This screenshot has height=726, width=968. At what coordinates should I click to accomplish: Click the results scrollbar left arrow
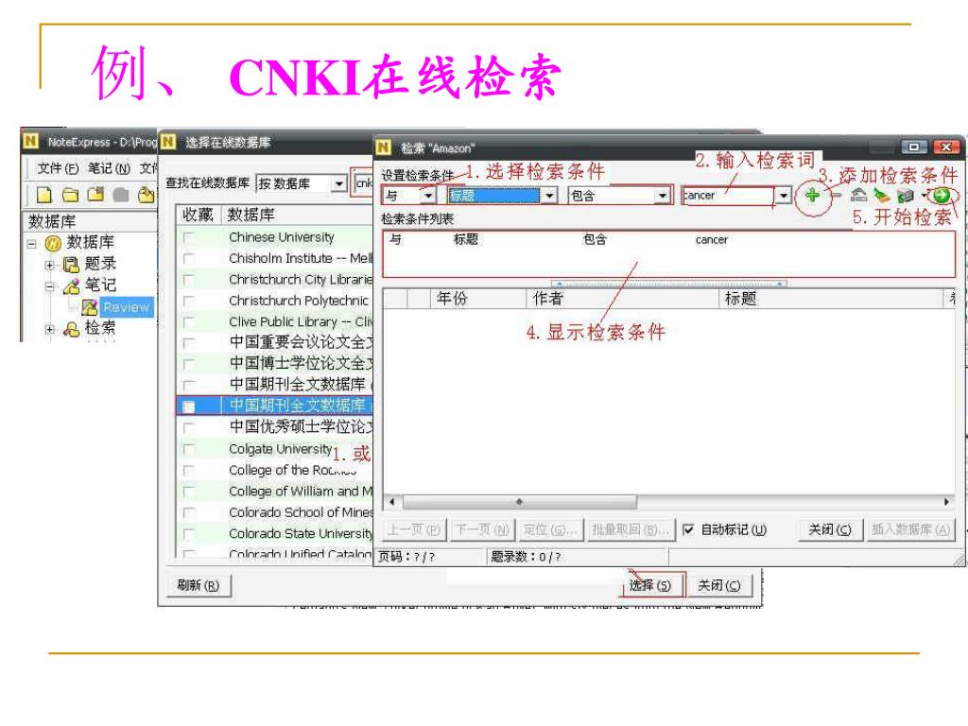point(392,502)
